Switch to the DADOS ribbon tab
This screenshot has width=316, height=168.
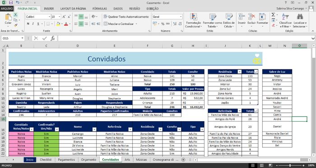click(x=118, y=9)
